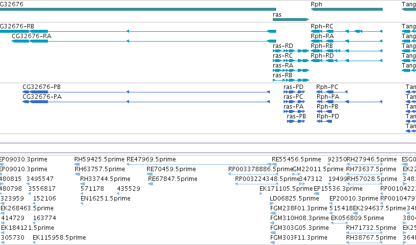Select the ras gene name label

[x=277, y=15]
